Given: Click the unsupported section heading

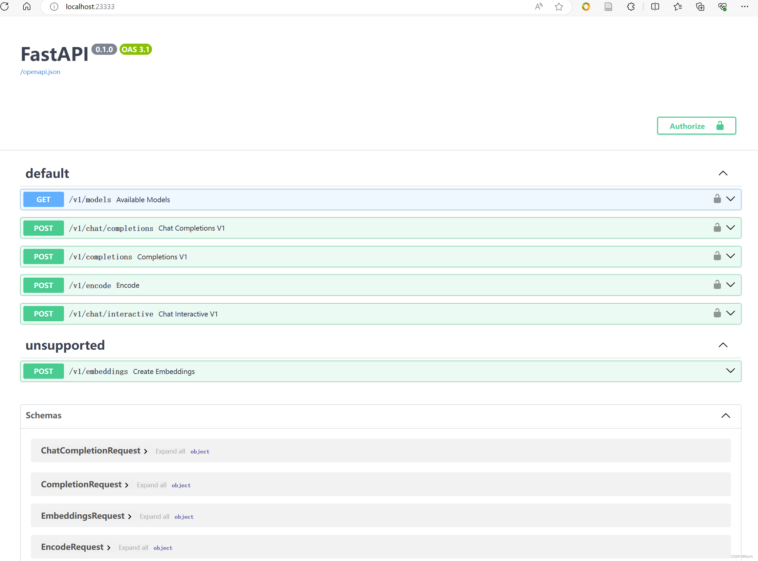Looking at the screenshot, I should (65, 345).
